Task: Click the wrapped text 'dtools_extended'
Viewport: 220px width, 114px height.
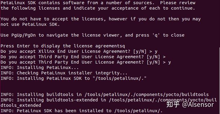Action: (21, 105)
